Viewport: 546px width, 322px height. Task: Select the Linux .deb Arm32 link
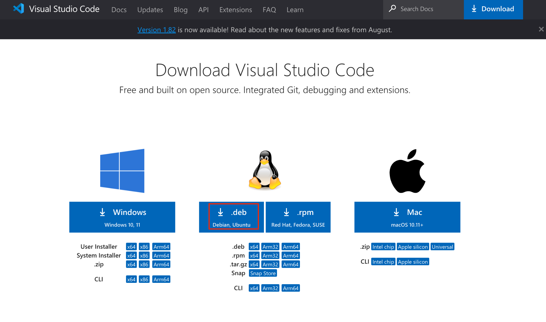[270, 247]
